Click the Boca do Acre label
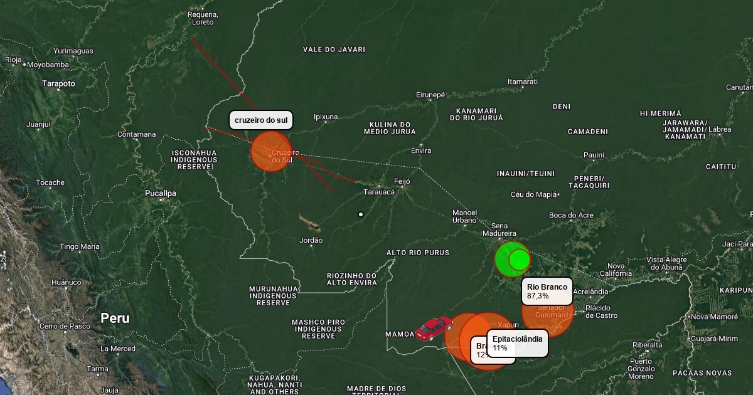The image size is (753, 395). coord(571,216)
